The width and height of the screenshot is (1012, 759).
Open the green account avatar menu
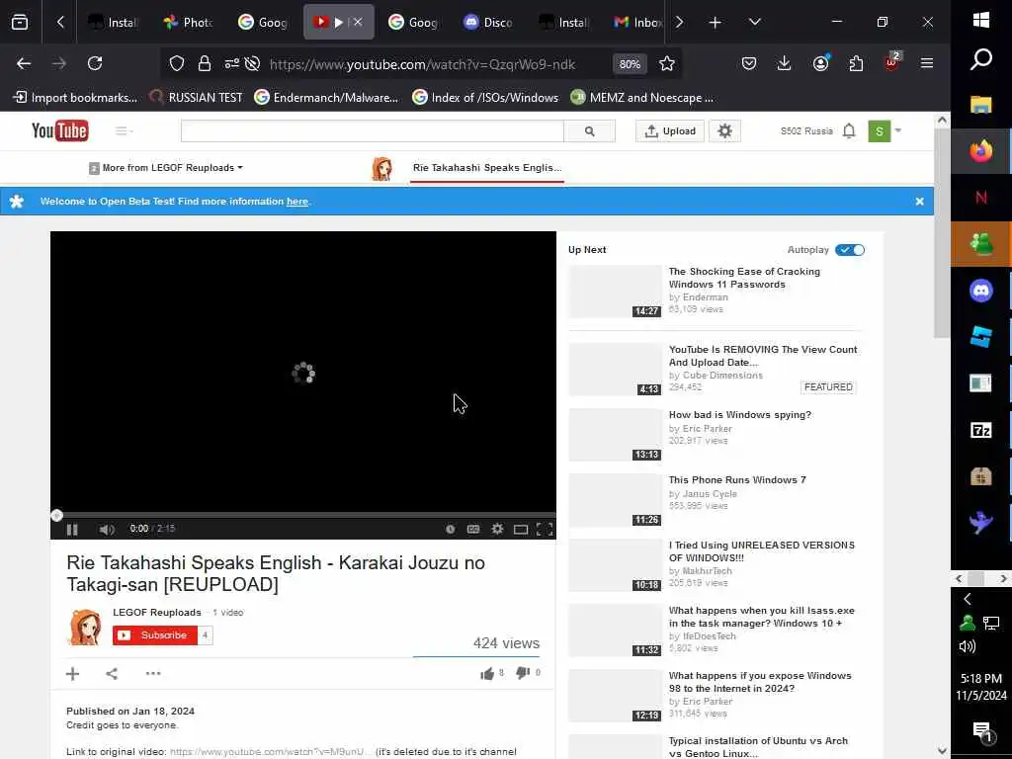tap(879, 131)
